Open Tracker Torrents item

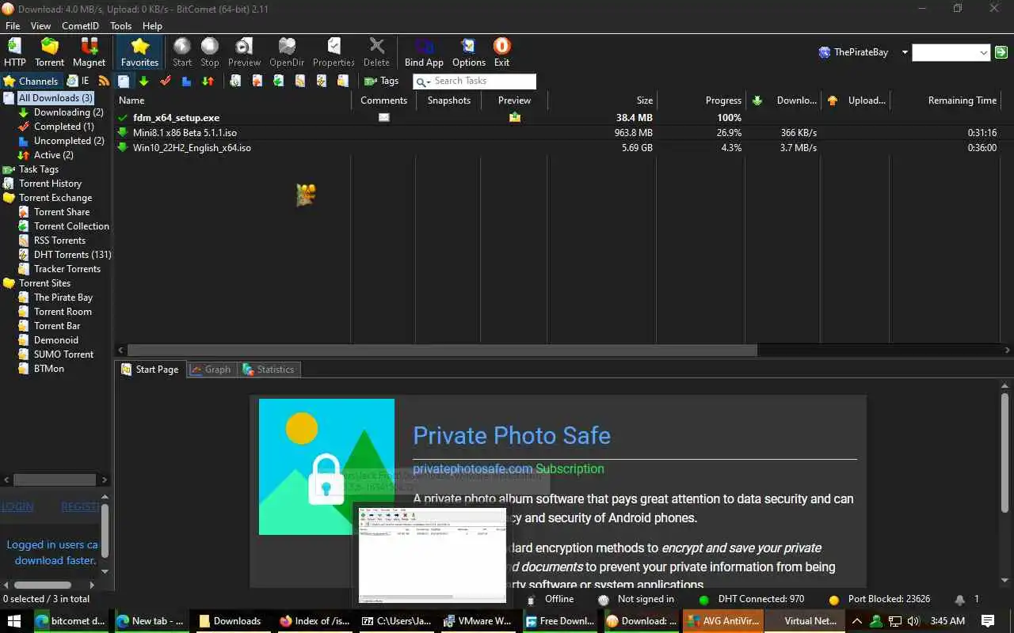67,269
